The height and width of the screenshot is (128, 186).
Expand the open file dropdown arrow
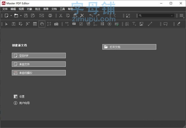(x=21, y=15)
